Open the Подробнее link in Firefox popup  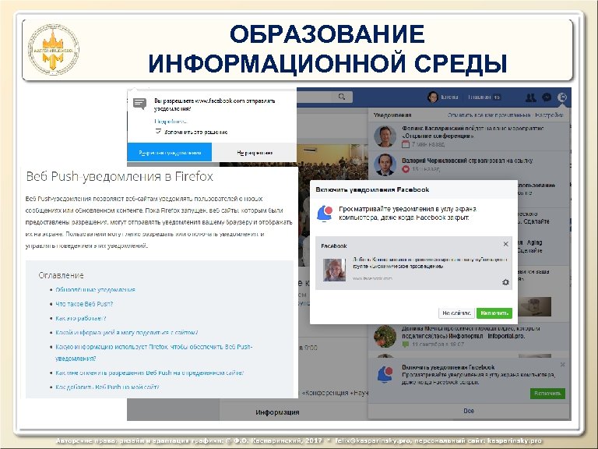tap(170, 122)
